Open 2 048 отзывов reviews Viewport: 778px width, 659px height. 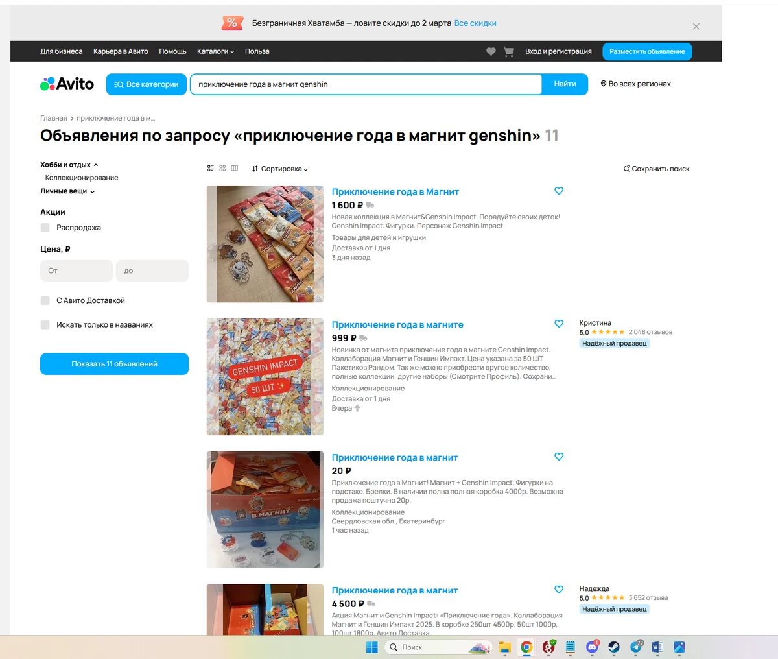pos(650,332)
